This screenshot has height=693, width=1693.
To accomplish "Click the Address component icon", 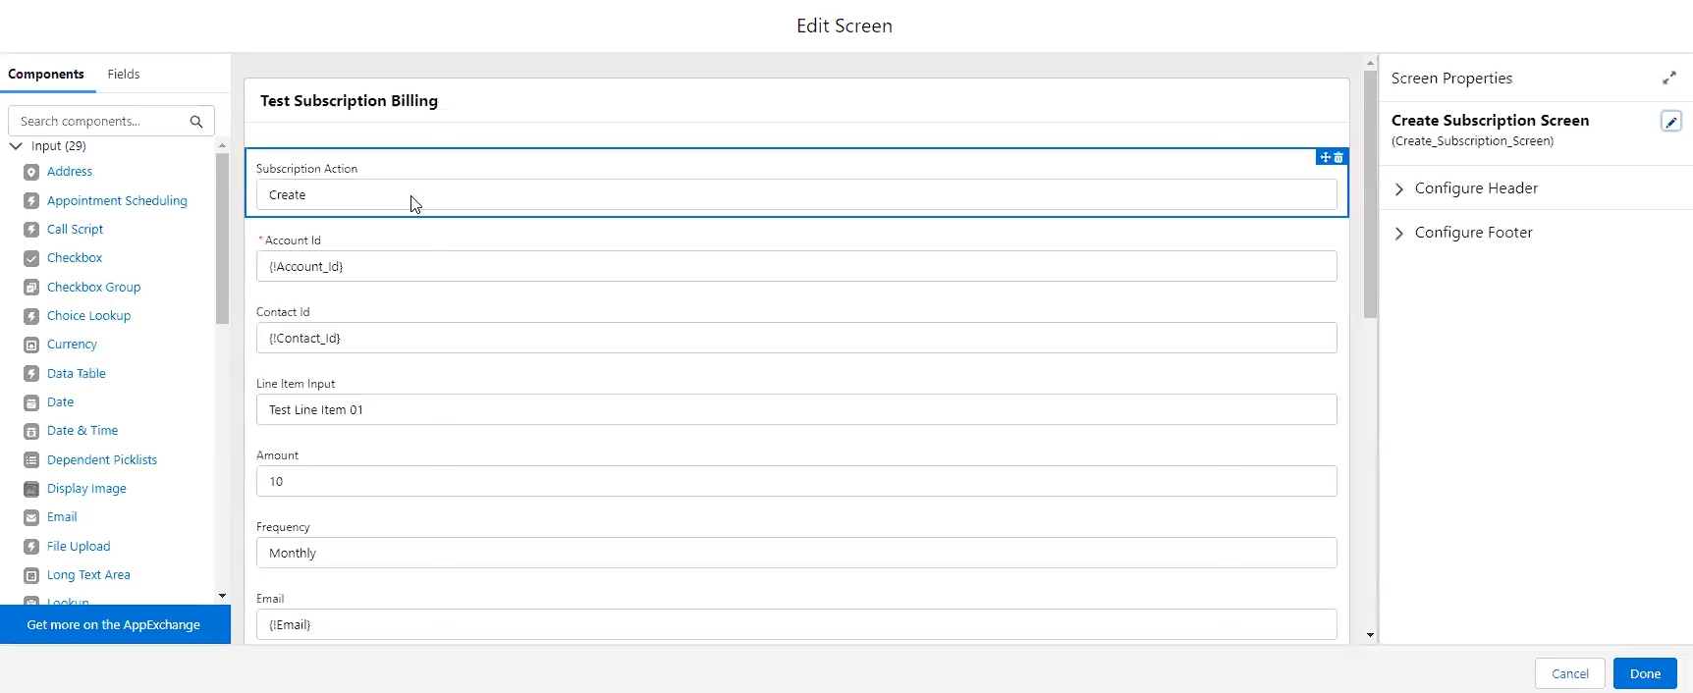I will click(31, 172).
